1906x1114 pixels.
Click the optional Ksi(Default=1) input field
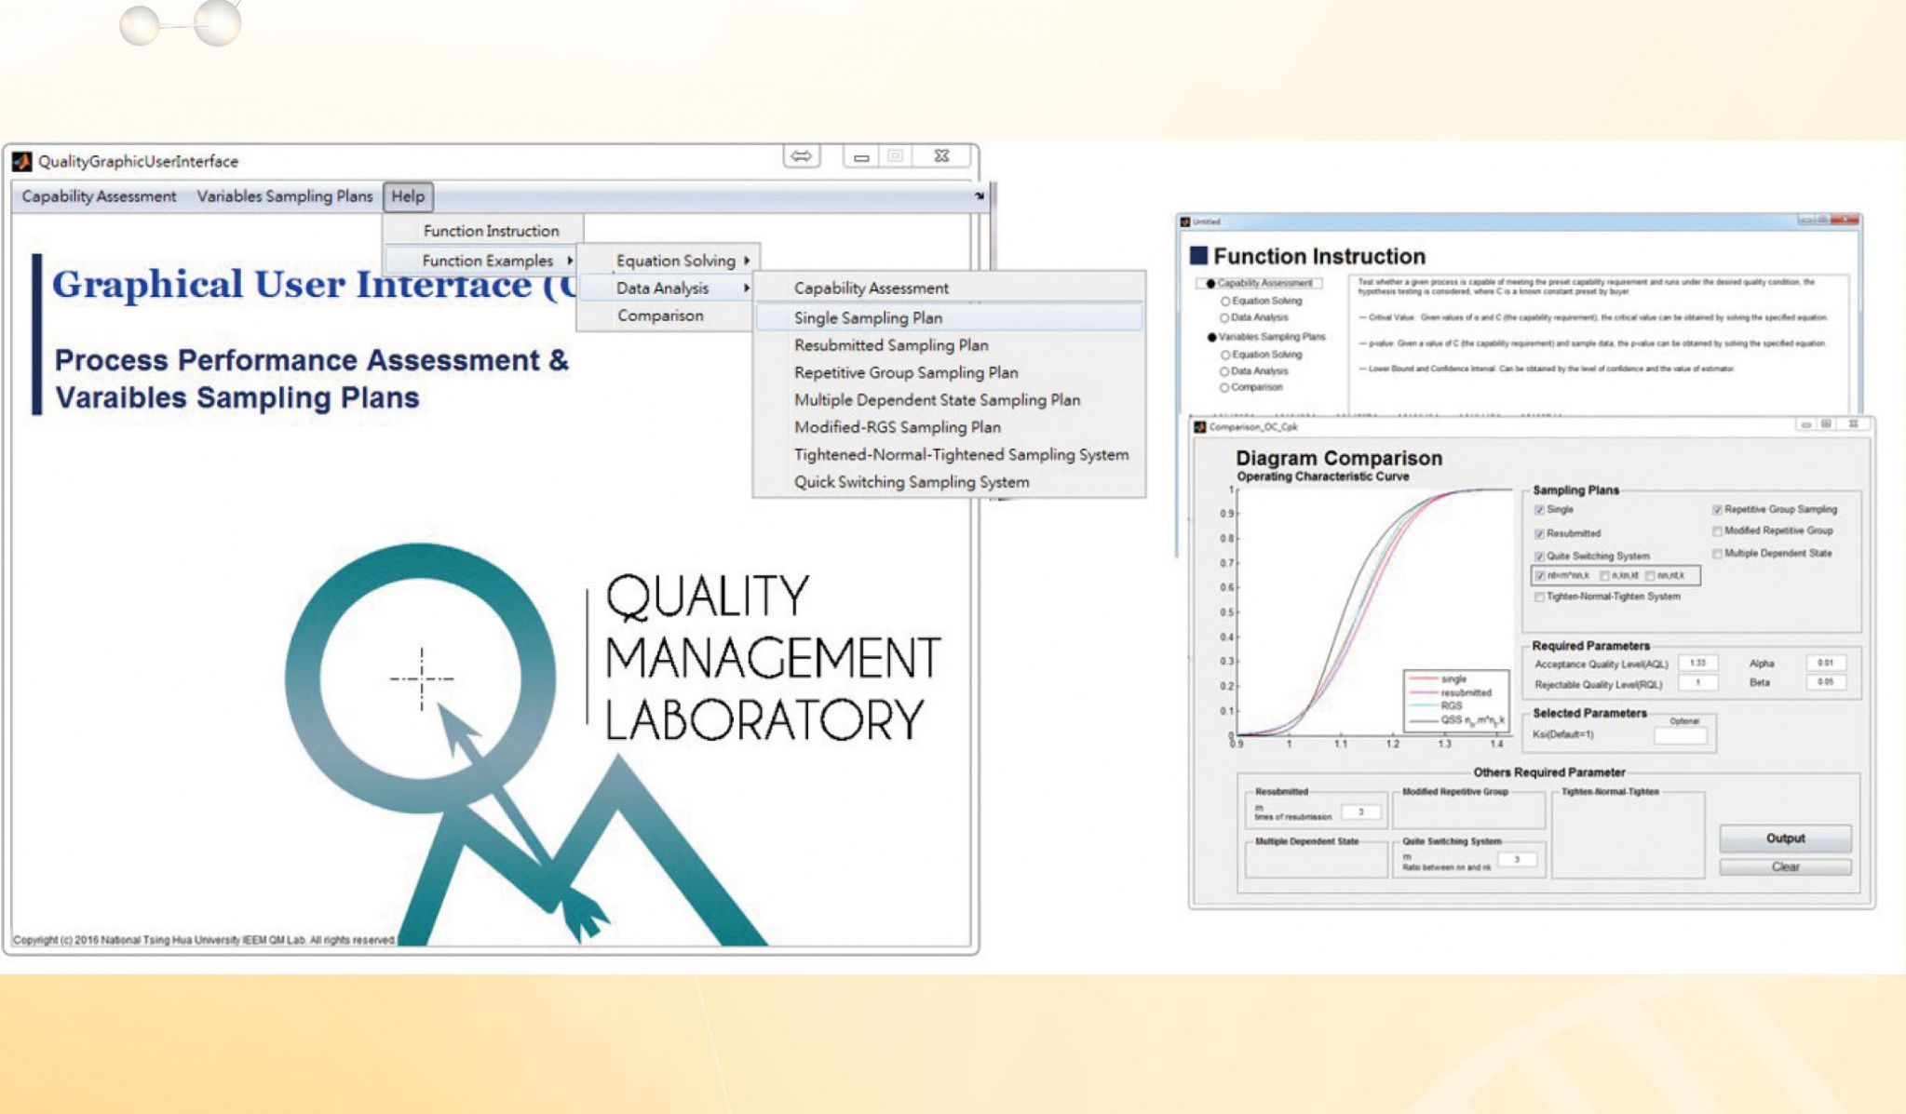pyautogui.click(x=1681, y=735)
